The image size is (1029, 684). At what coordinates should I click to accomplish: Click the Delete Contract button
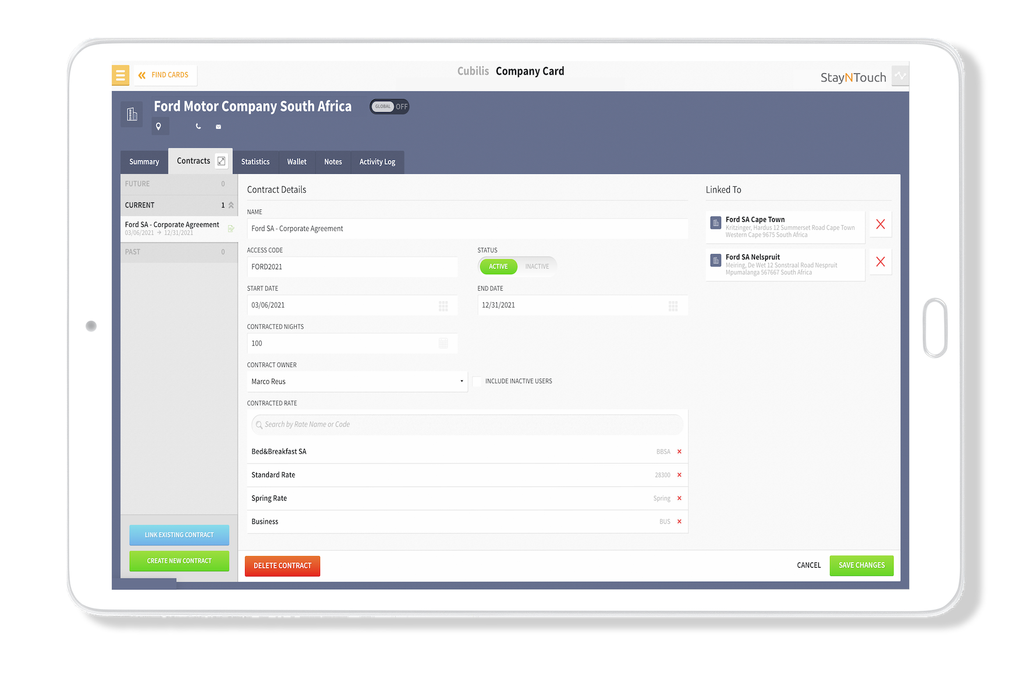pos(282,566)
